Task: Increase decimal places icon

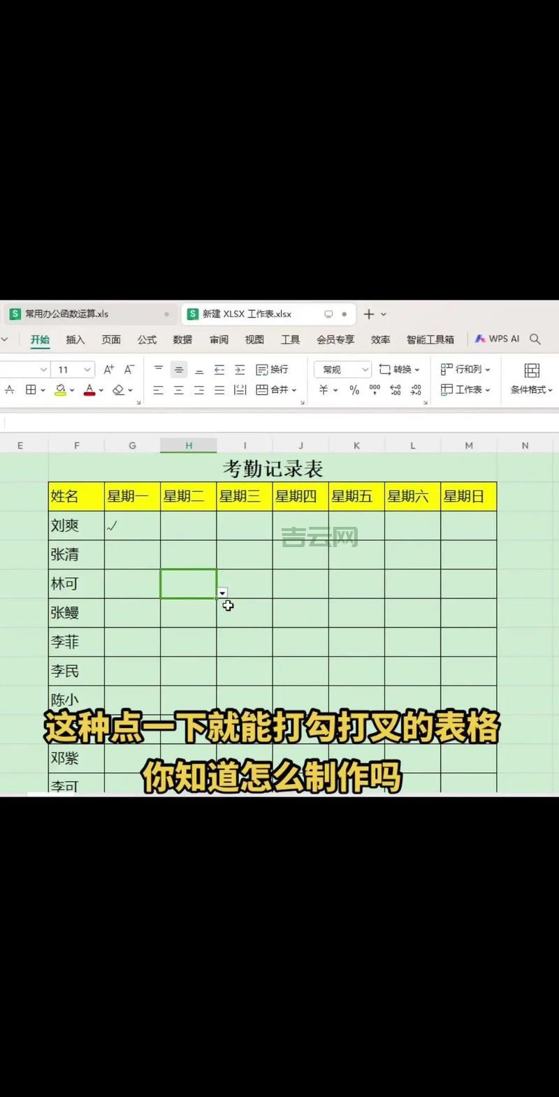Action: point(395,390)
